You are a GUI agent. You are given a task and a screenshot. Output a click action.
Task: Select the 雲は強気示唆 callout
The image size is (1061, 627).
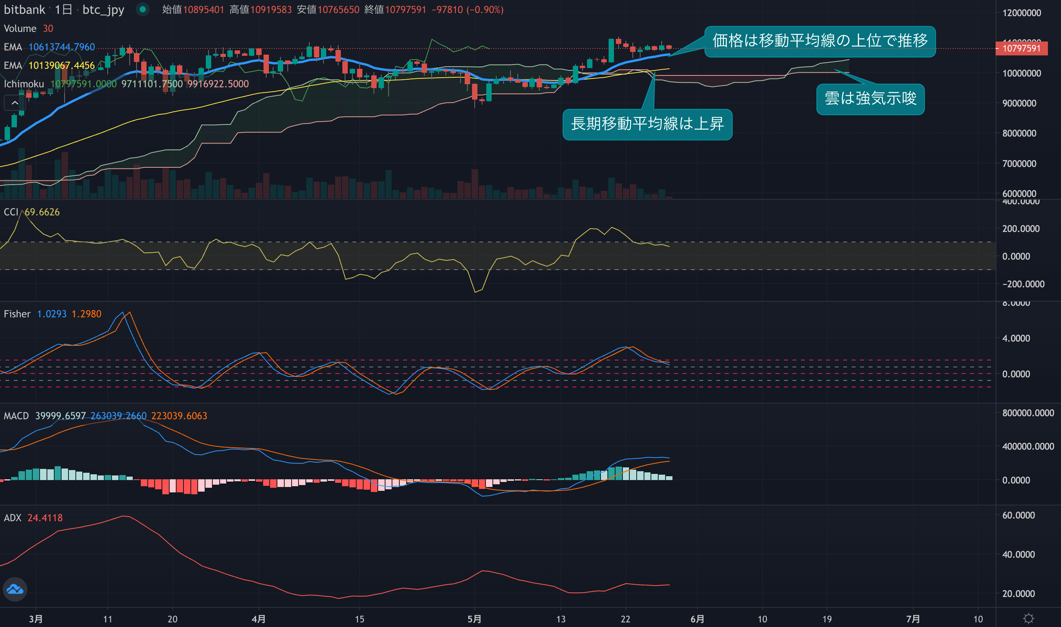[x=870, y=99]
